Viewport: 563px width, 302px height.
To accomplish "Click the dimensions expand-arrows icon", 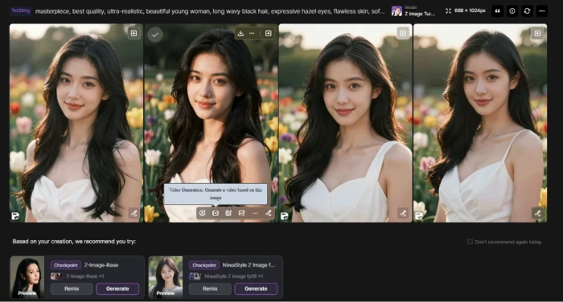I will click(x=448, y=10).
